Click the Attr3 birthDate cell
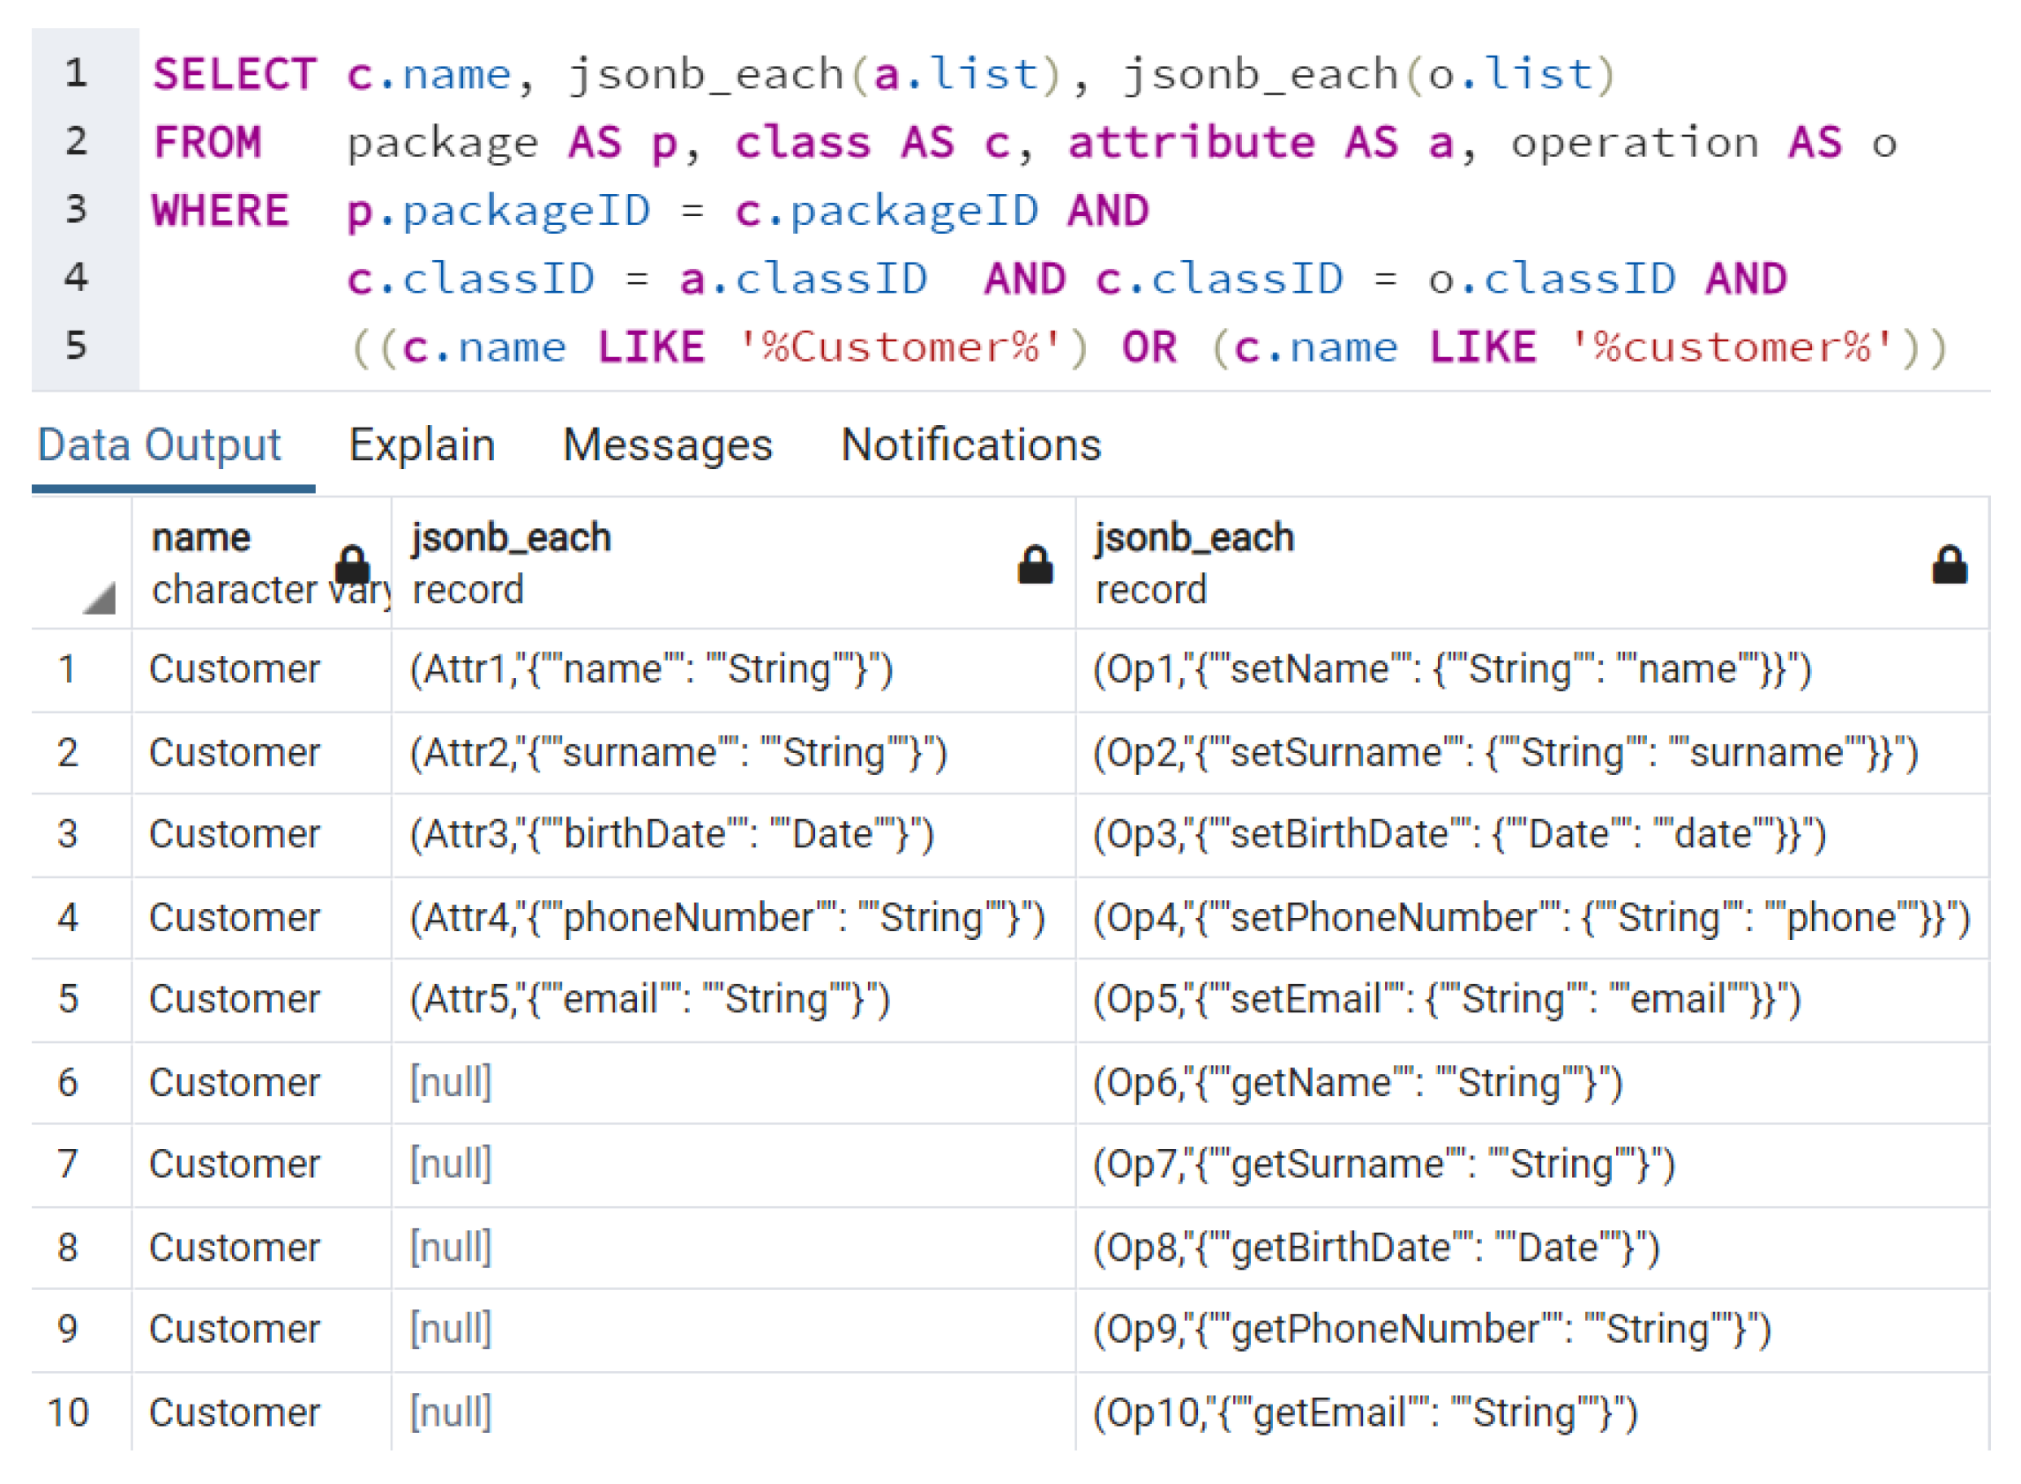Image resolution: width=2021 pixels, height=1484 pixels. click(672, 834)
